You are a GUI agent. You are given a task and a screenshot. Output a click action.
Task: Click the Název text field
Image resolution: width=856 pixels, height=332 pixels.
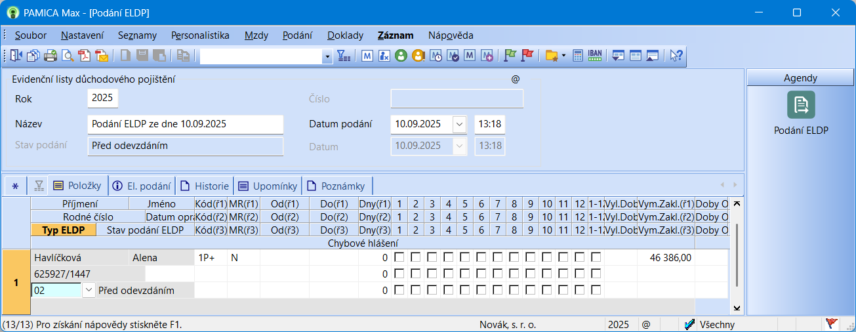coord(185,124)
